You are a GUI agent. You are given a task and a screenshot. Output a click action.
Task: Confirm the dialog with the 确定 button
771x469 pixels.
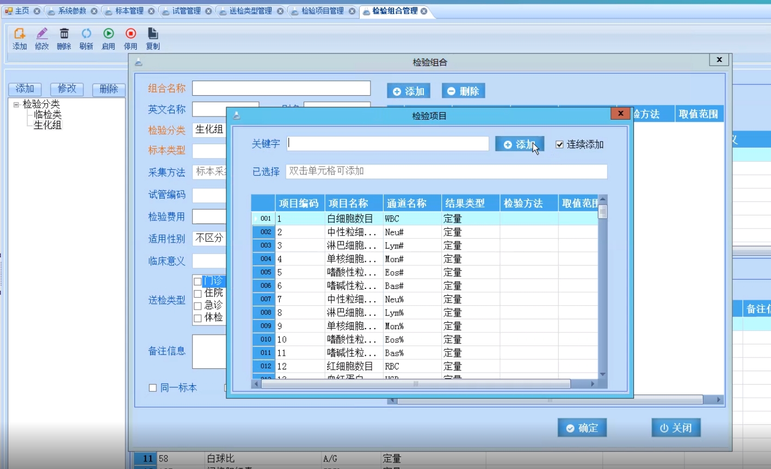(x=582, y=428)
